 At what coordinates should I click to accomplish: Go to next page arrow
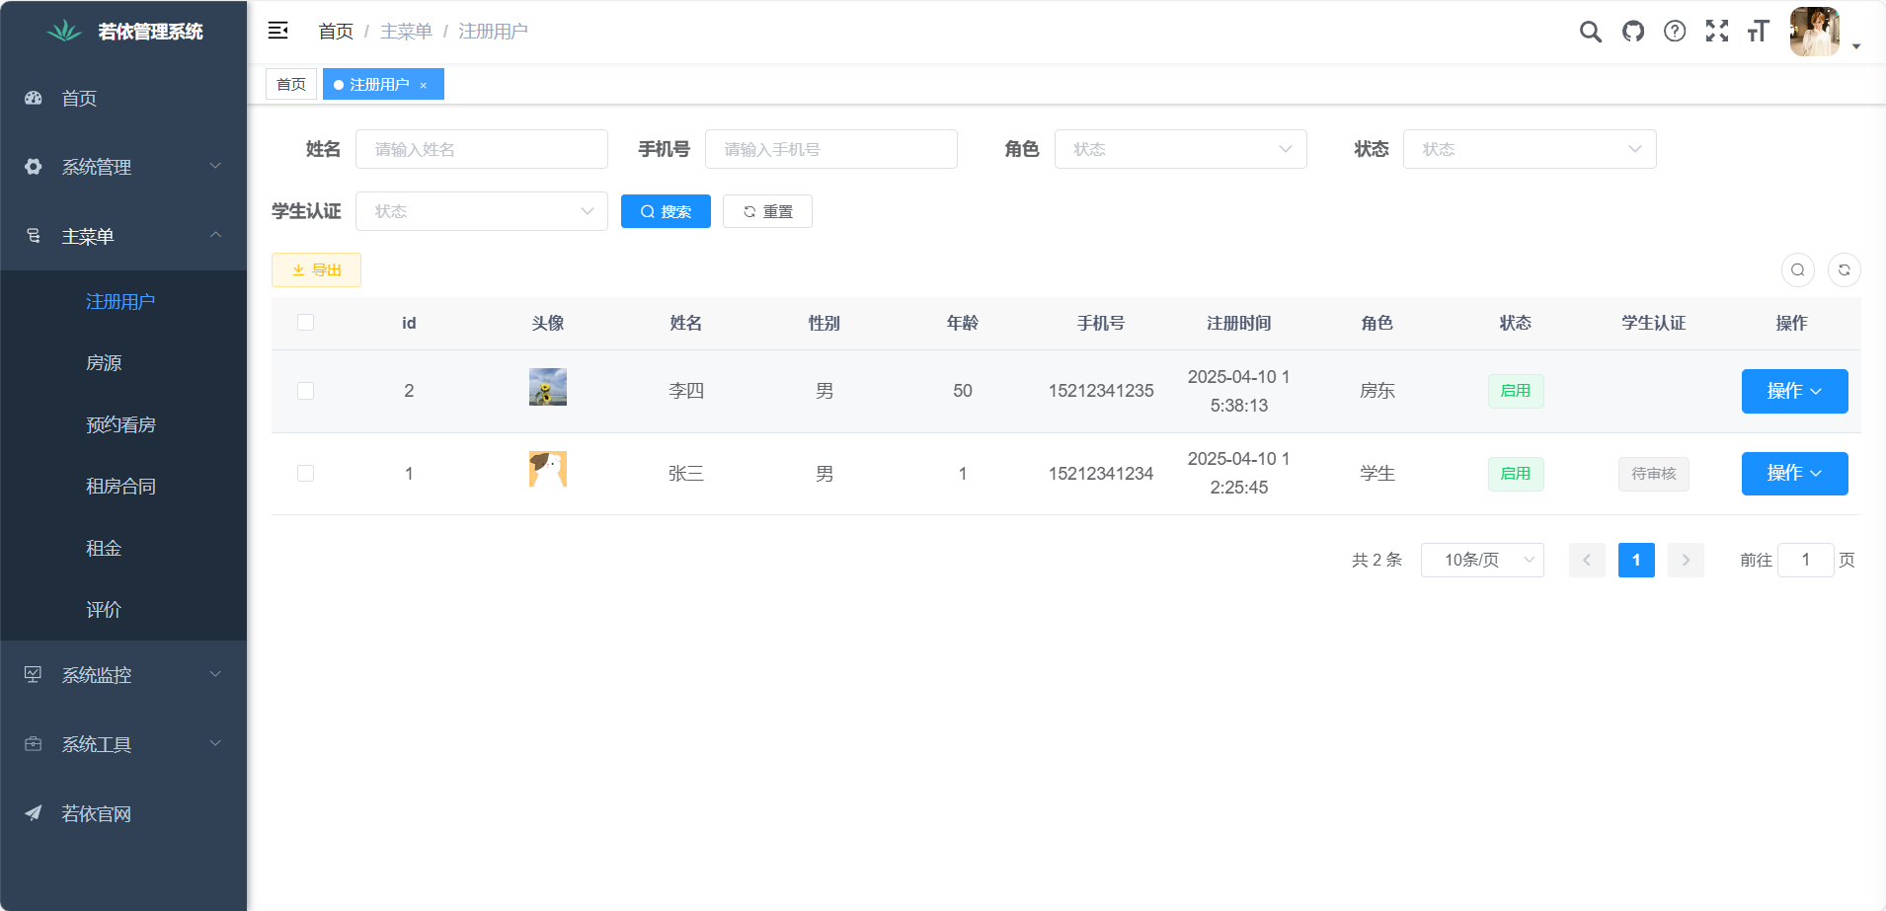pyautogui.click(x=1686, y=560)
